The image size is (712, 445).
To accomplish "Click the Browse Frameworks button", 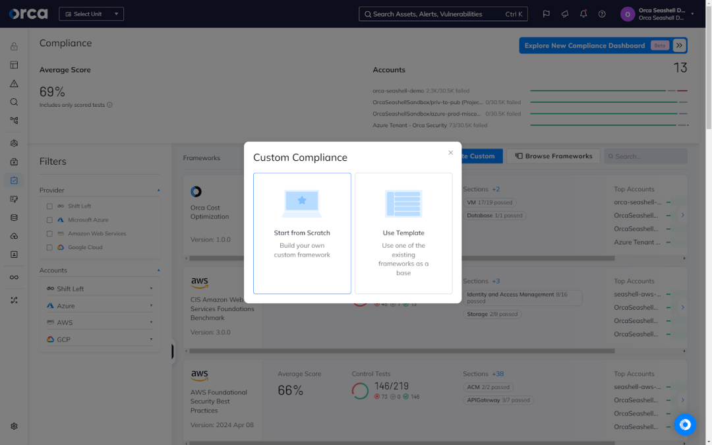I will coord(554,156).
